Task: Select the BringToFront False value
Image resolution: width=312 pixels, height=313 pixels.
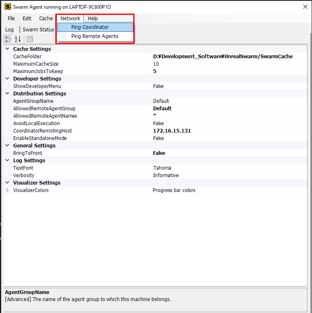Action: (159, 153)
